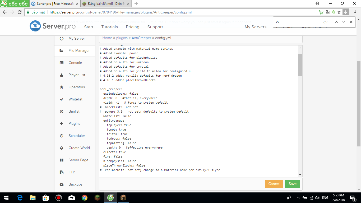361x203 pixels.
Task: Open Server Page via its grid icon
Action: pyautogui.click(x=62, y=160)
